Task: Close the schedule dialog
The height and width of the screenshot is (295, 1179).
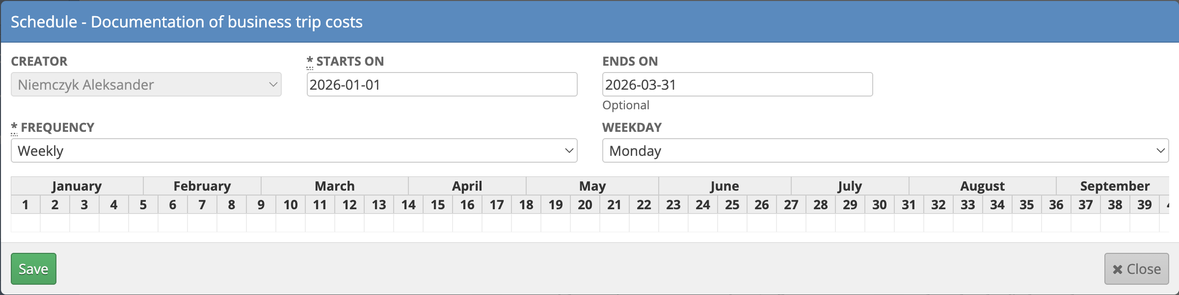Action: click(x=1136, y=269)
